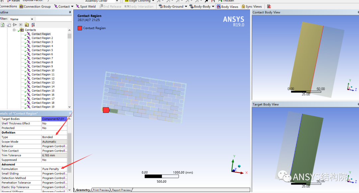This screenshot has width=359, height=193.
Task: Click the Suppressed value No
Action: 54,160
